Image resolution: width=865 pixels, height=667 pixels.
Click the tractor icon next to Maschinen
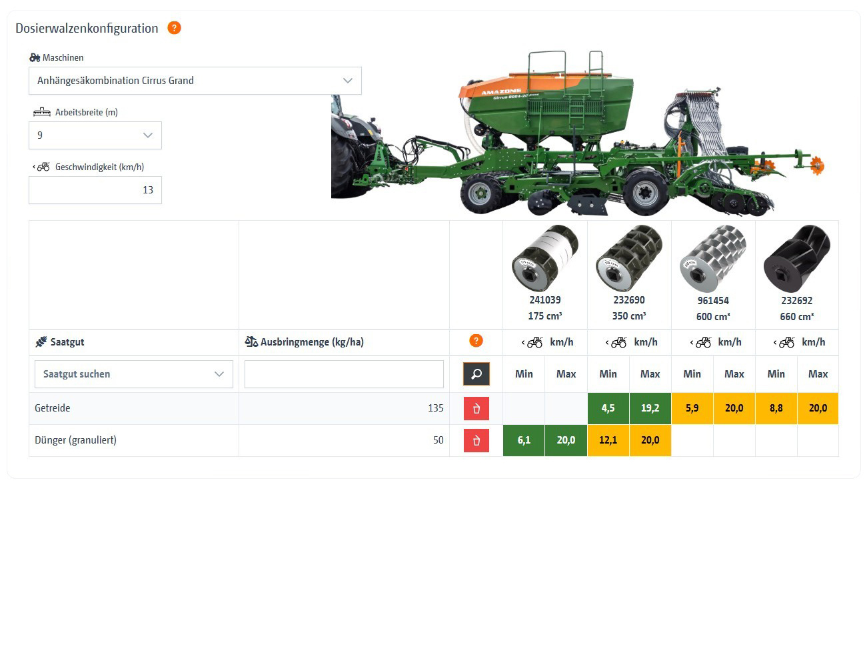[x=35, y=57]
